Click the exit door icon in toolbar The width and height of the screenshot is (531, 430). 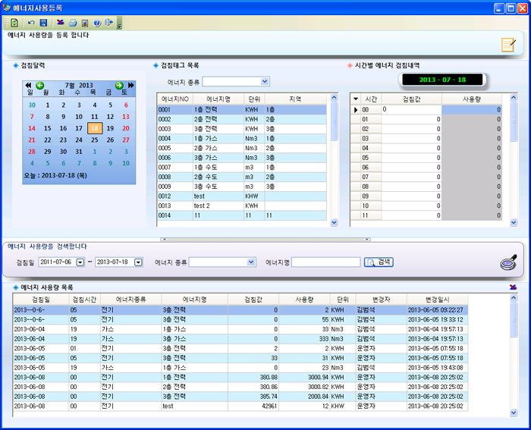pyautogui.click(x=108, y=23)
